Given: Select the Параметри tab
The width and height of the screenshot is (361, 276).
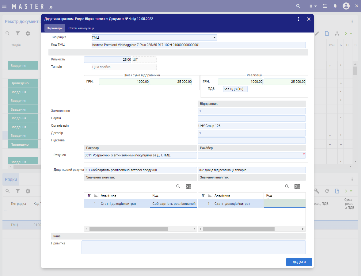Looking at the screenshot, I should pyautogui.click(x=55, y=28).
